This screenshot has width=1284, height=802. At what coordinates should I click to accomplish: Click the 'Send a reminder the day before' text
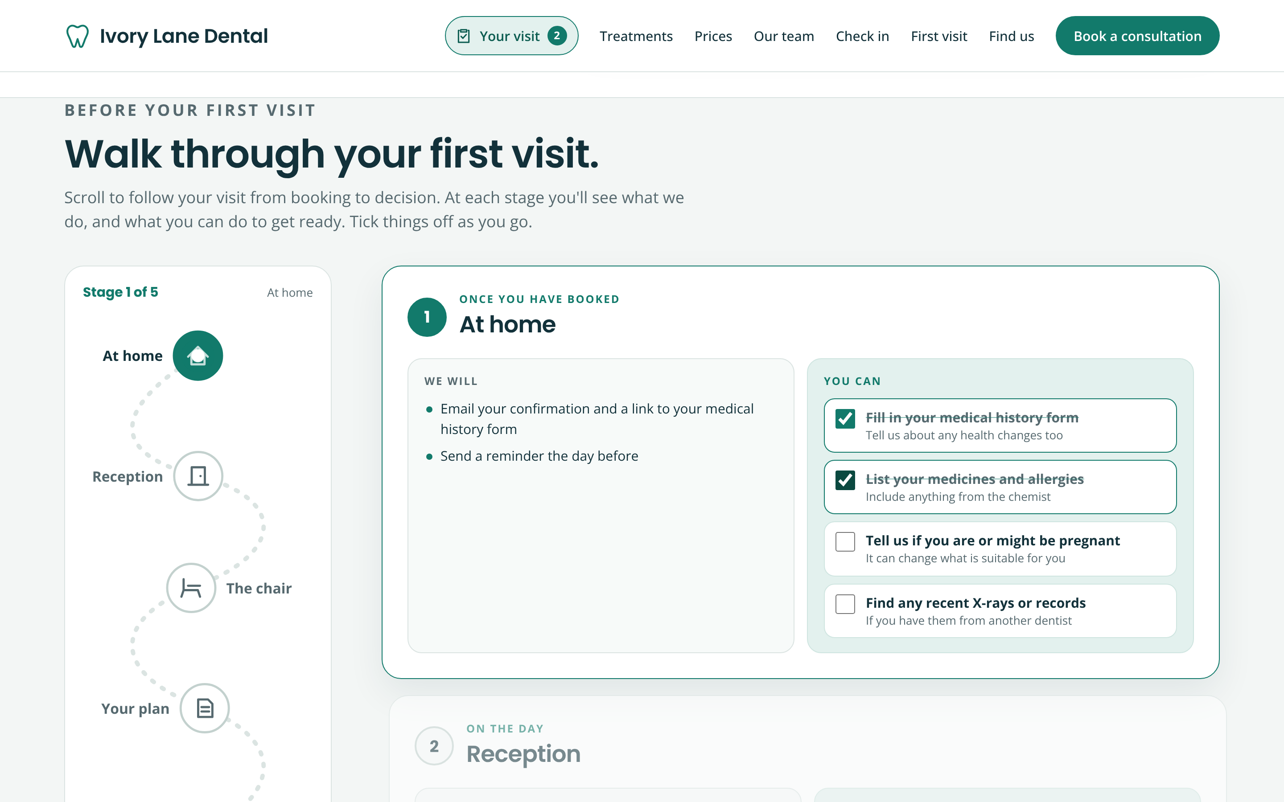[539, 456]
